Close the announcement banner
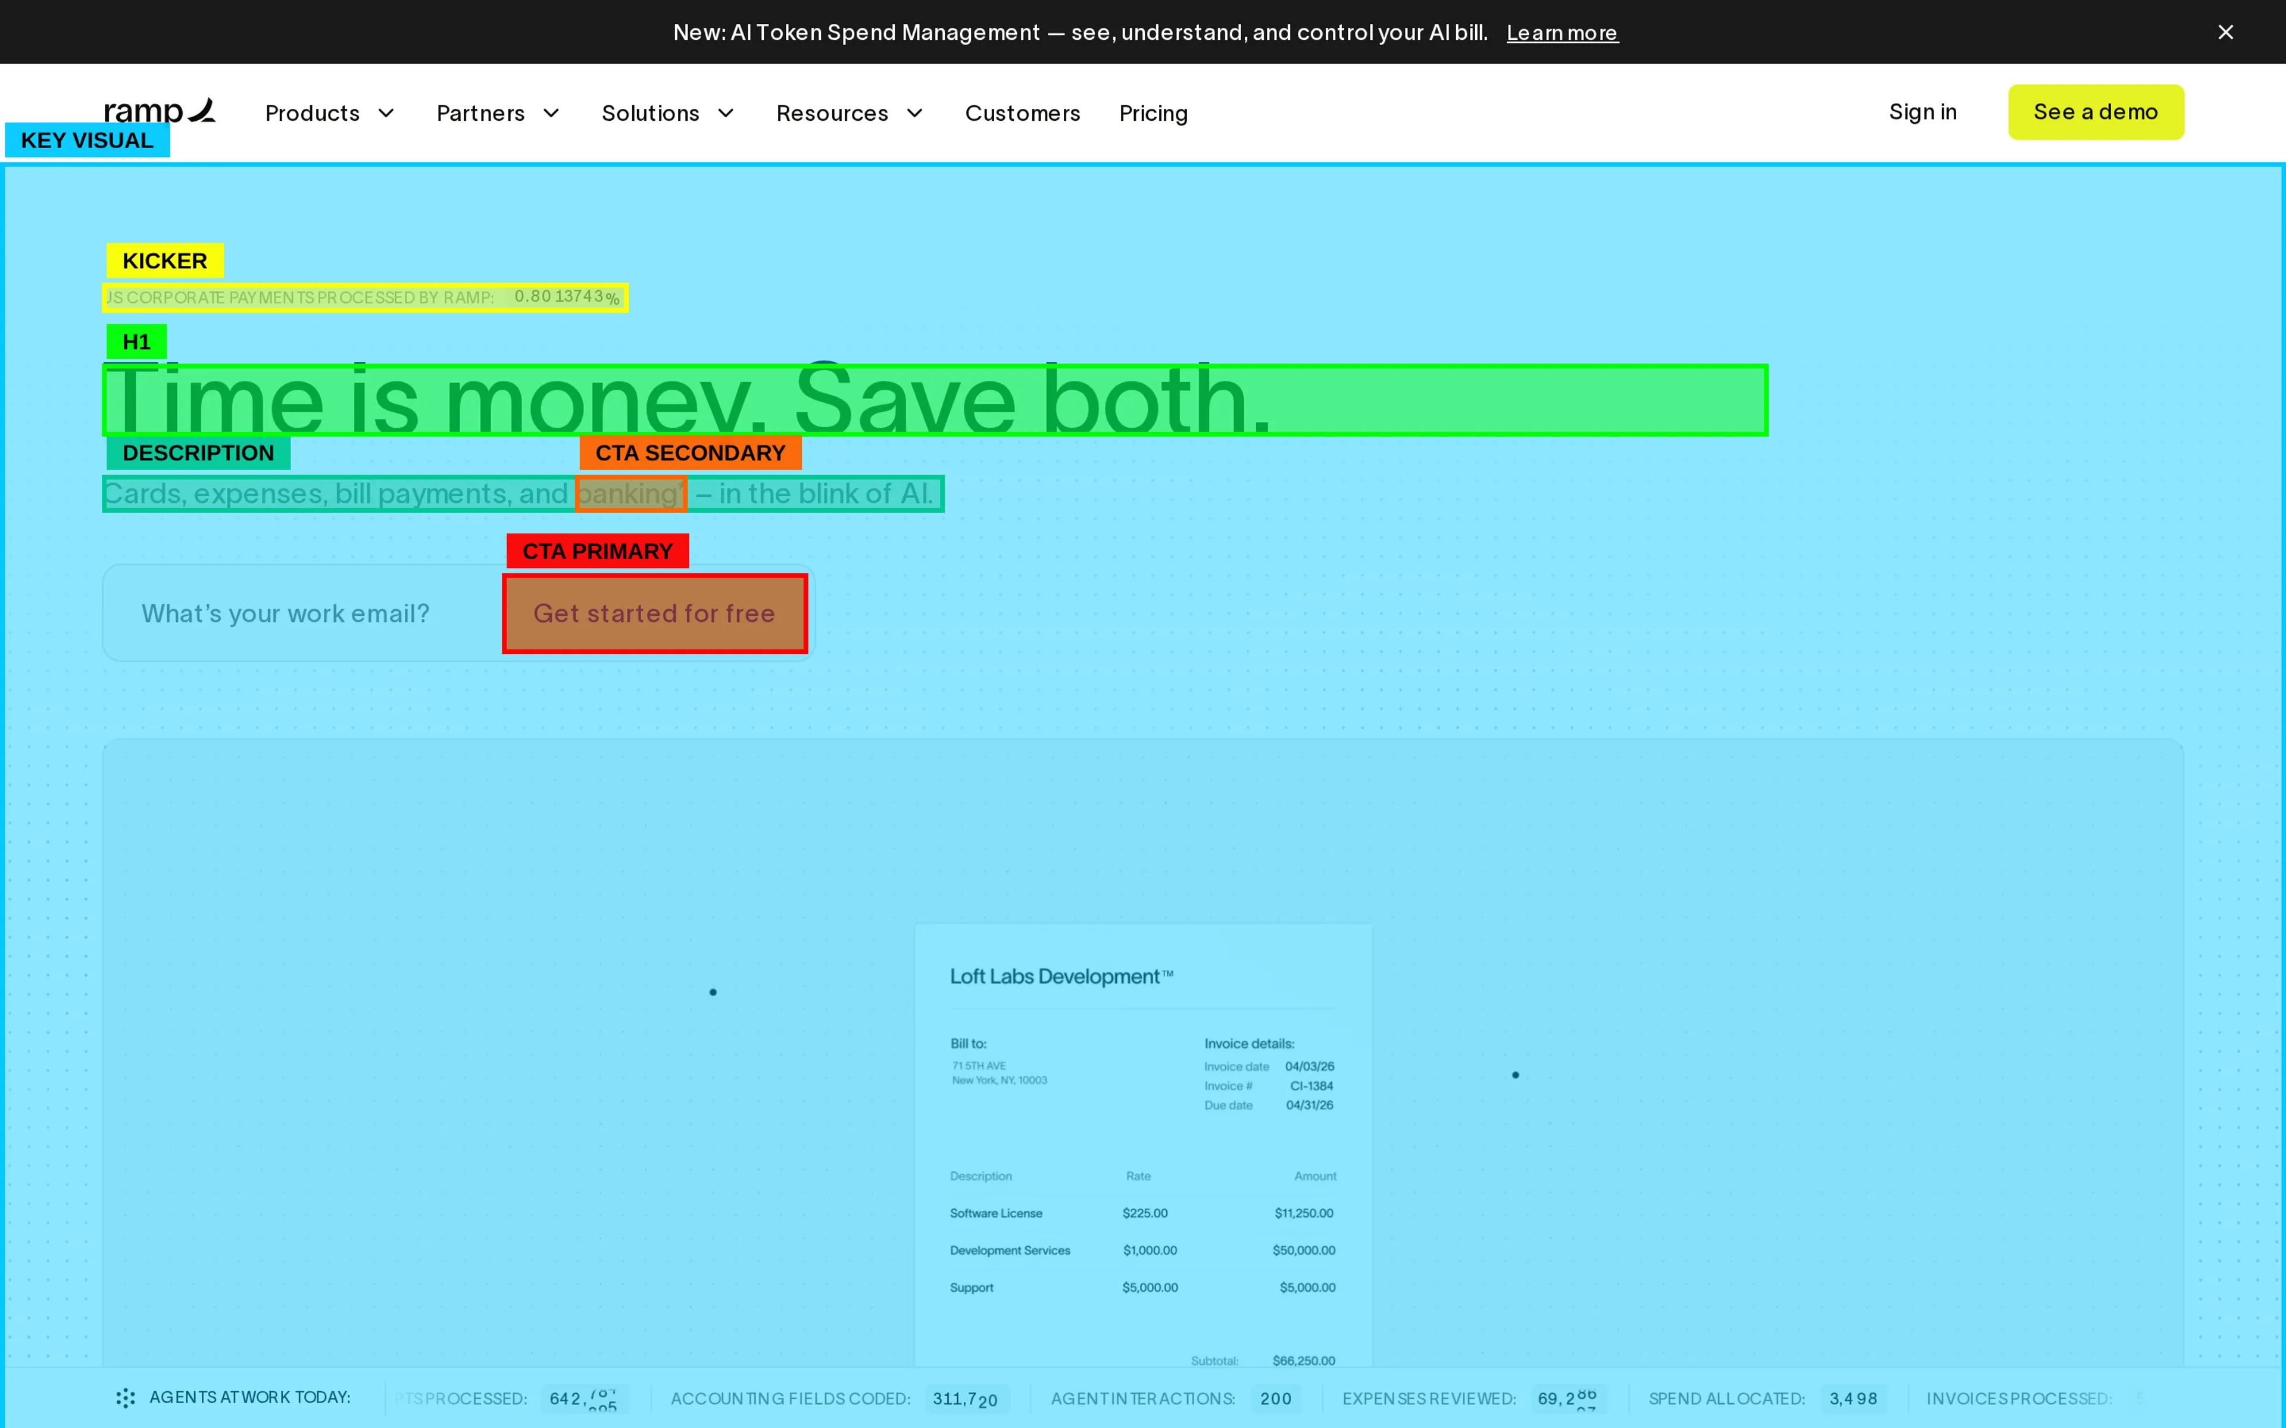Viewport: 2286px width, 1428px height. pos(2225,32)
